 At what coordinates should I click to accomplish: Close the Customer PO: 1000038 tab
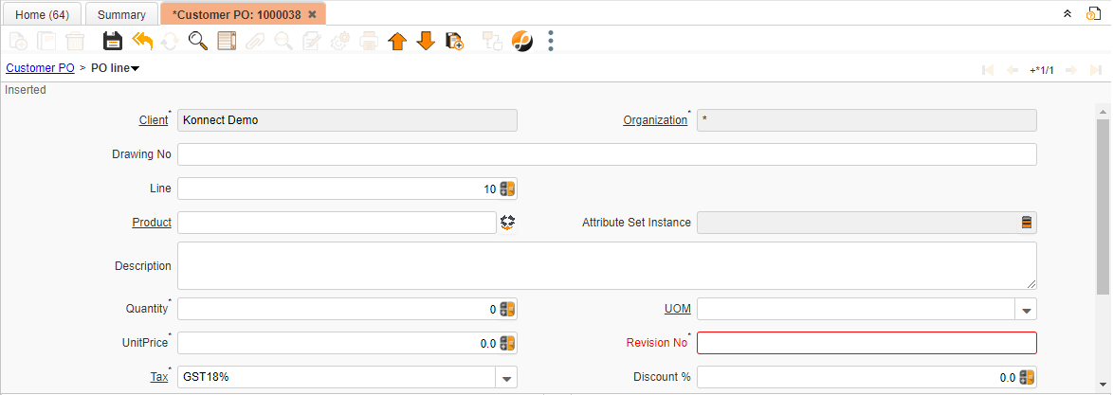[x=312, y=14]
